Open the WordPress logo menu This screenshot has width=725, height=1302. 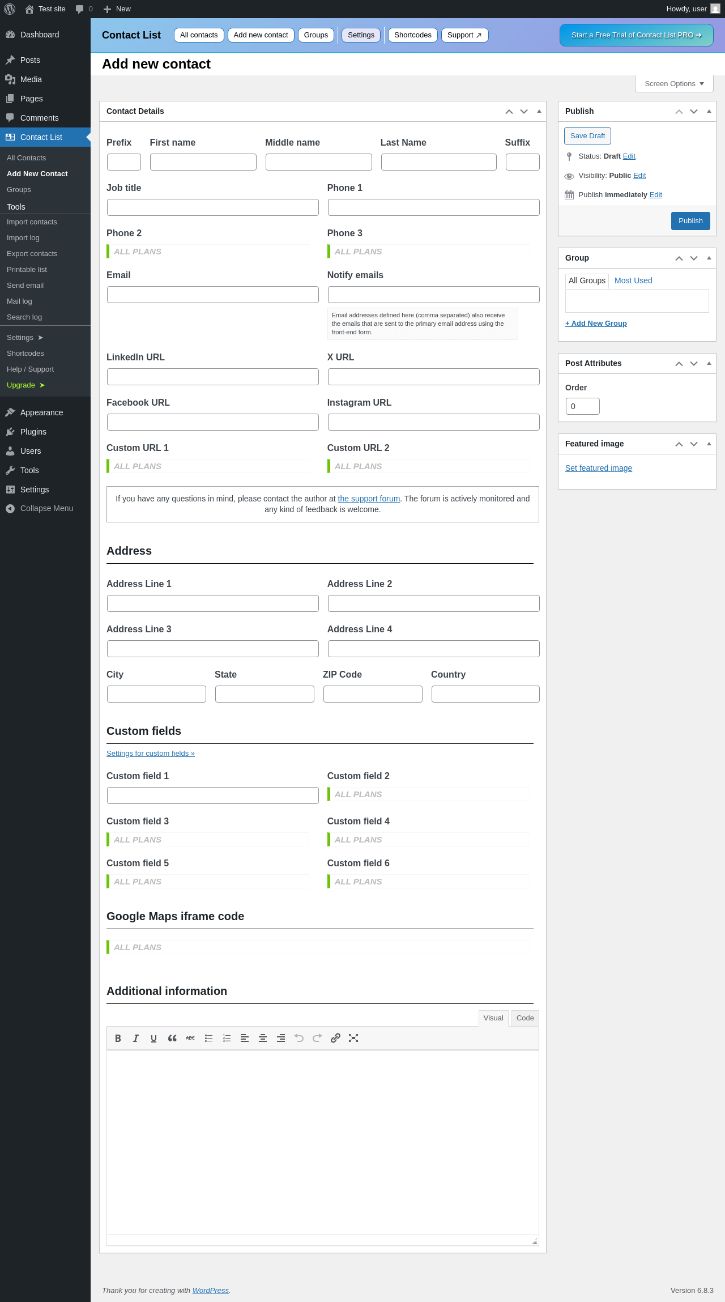pos(10,9)
